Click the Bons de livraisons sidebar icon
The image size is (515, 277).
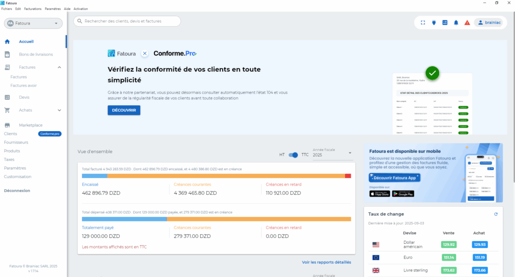click(x=8, y=54)
